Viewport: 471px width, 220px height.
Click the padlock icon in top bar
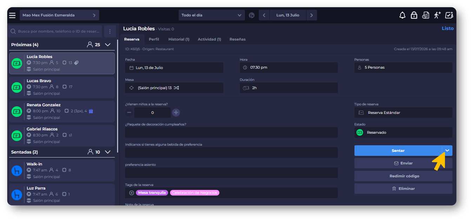point(414,15)
